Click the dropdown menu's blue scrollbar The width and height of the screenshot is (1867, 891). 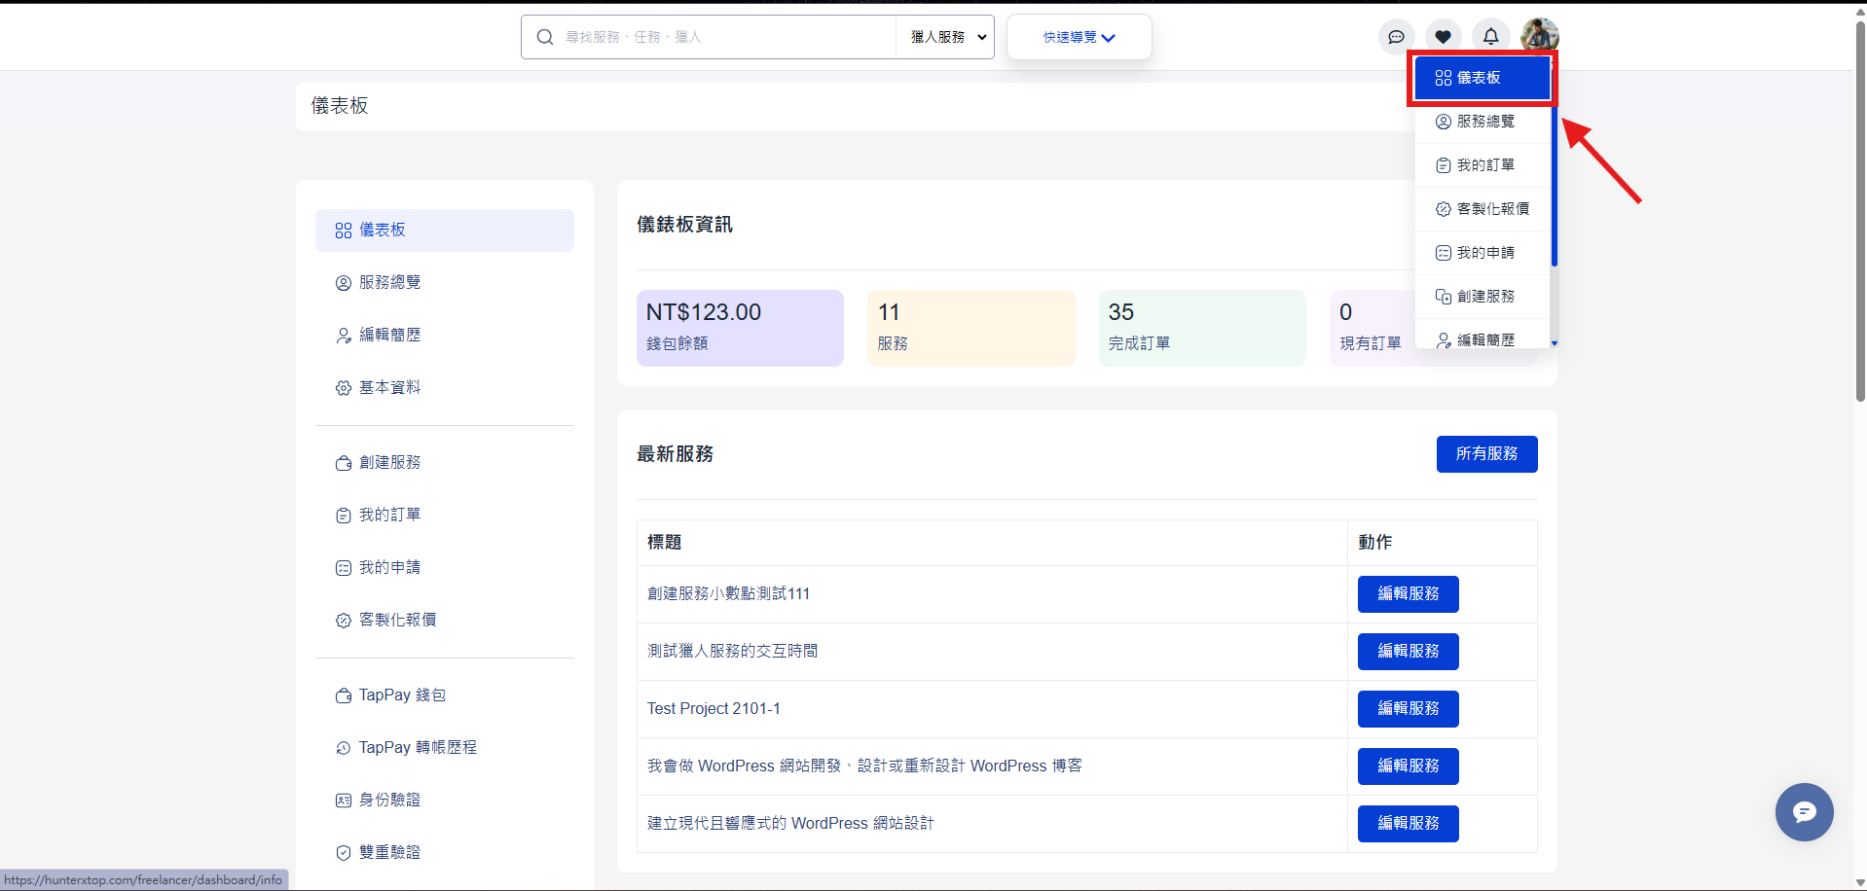click(1555, 185)
